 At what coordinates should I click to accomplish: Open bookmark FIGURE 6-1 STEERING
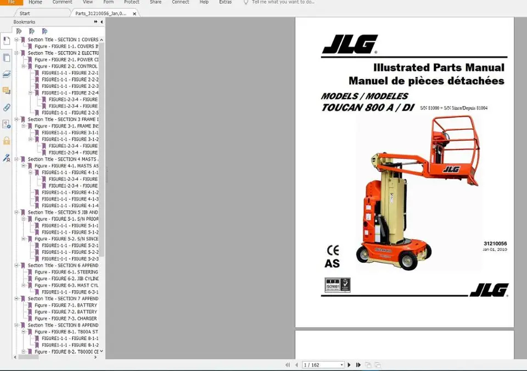tap(66, 272)
